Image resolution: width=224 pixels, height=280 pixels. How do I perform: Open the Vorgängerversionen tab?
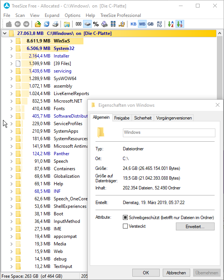(174, 118)
